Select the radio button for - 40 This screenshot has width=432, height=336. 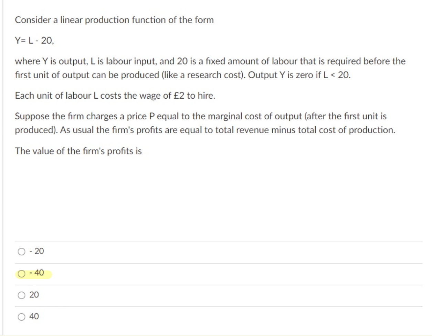coord(21,273)
